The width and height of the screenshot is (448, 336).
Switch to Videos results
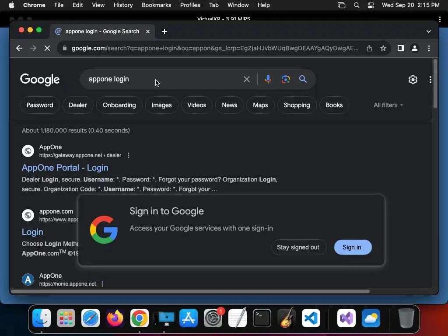[196, 105]
